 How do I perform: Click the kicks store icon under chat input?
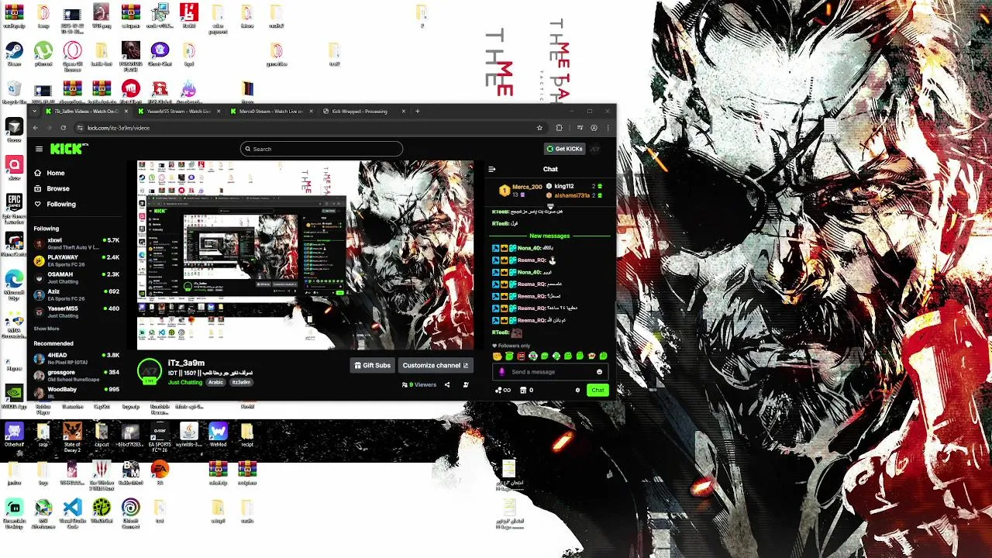(x=525, y=390)
